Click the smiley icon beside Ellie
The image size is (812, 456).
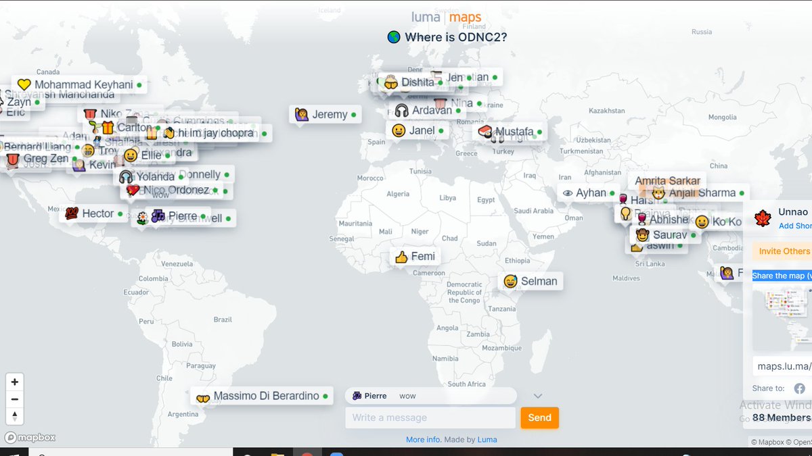[131, 155]
